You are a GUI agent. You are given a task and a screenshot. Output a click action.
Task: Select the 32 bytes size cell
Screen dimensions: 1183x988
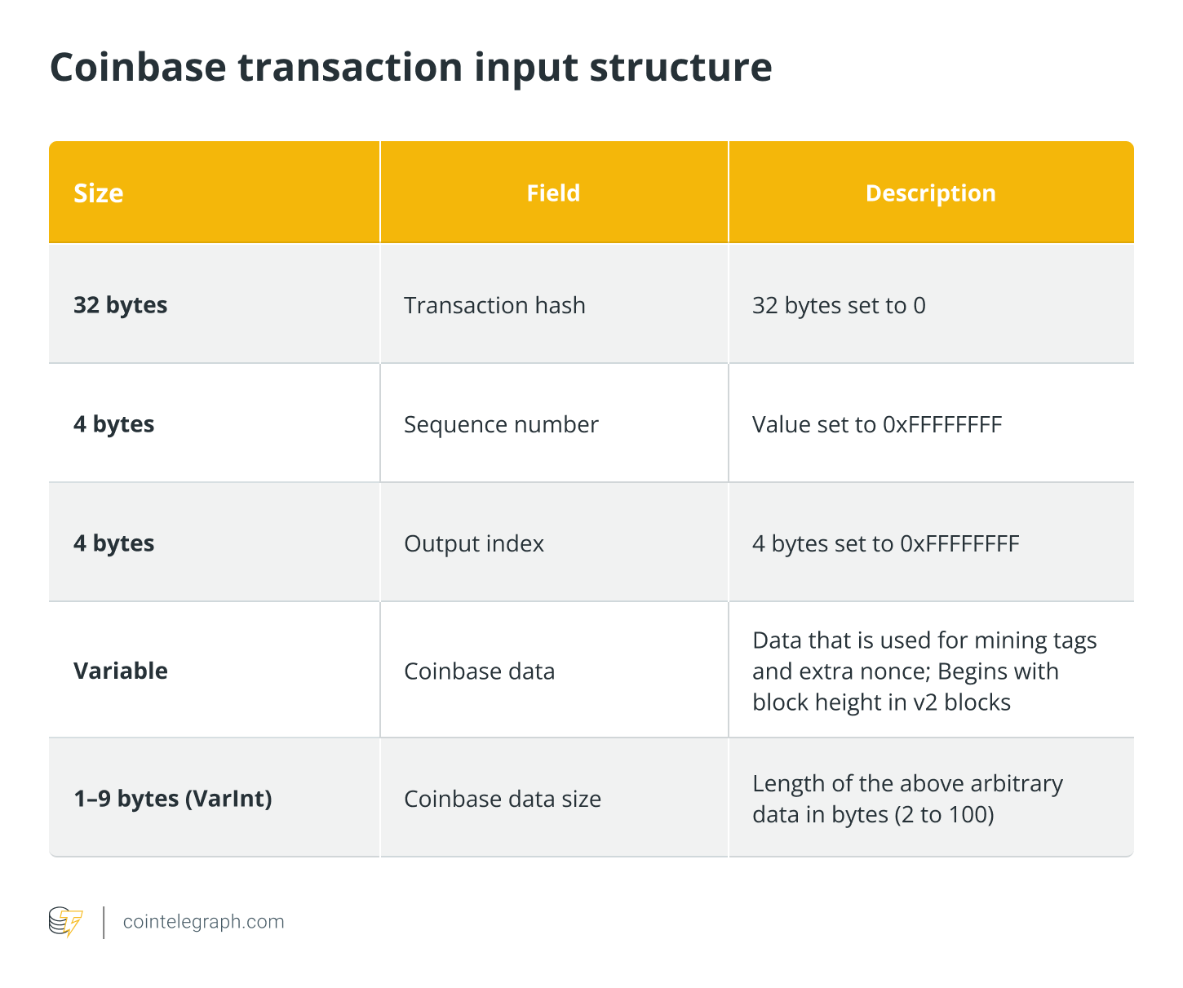point(215,305)
